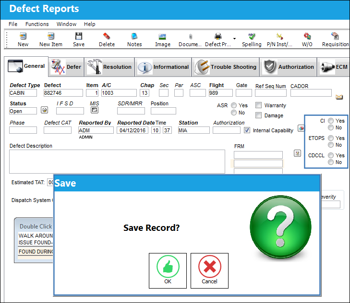Click the Reported Date field 04/12/2016
350x303 pixels.
click(x=133, y=130)
